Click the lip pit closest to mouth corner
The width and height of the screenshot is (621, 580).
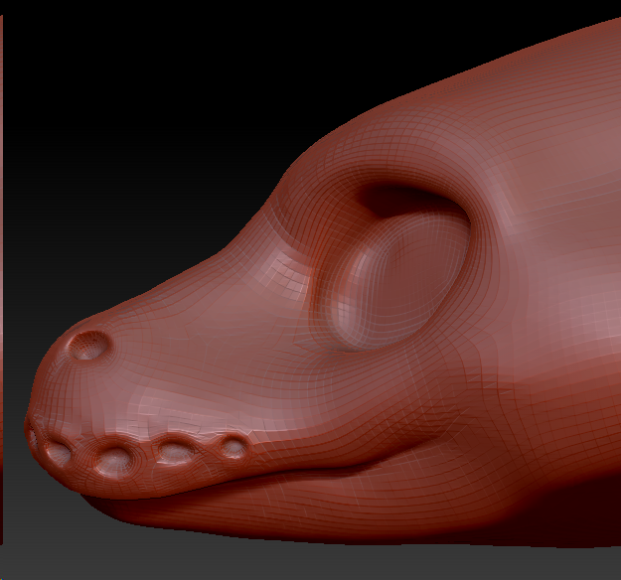233,447
